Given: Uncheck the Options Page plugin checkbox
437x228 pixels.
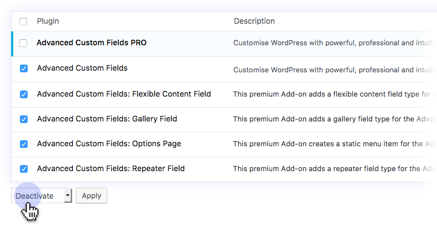Looking at the screenshot, I should pyautogui.click(x=24, y=144).
